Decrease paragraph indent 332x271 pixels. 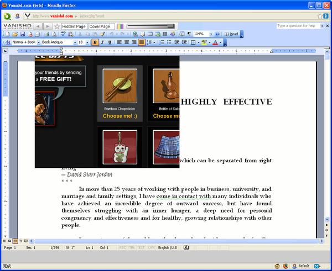tap(177, 42)
